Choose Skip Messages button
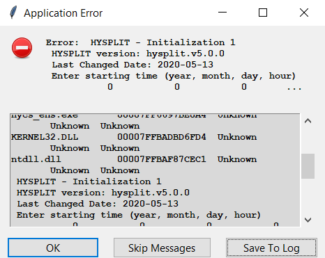Image resolution: width=325 pixels, height=258 pixels. coord(162,248)
